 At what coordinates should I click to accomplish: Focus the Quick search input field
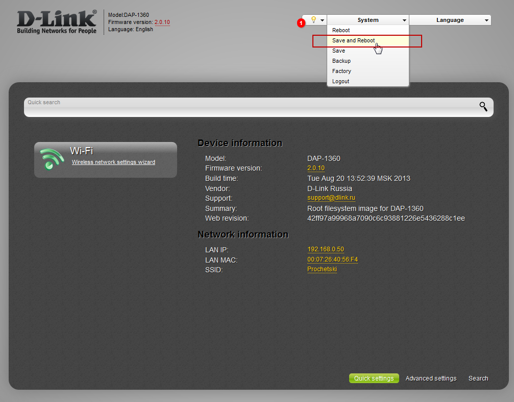250,108
